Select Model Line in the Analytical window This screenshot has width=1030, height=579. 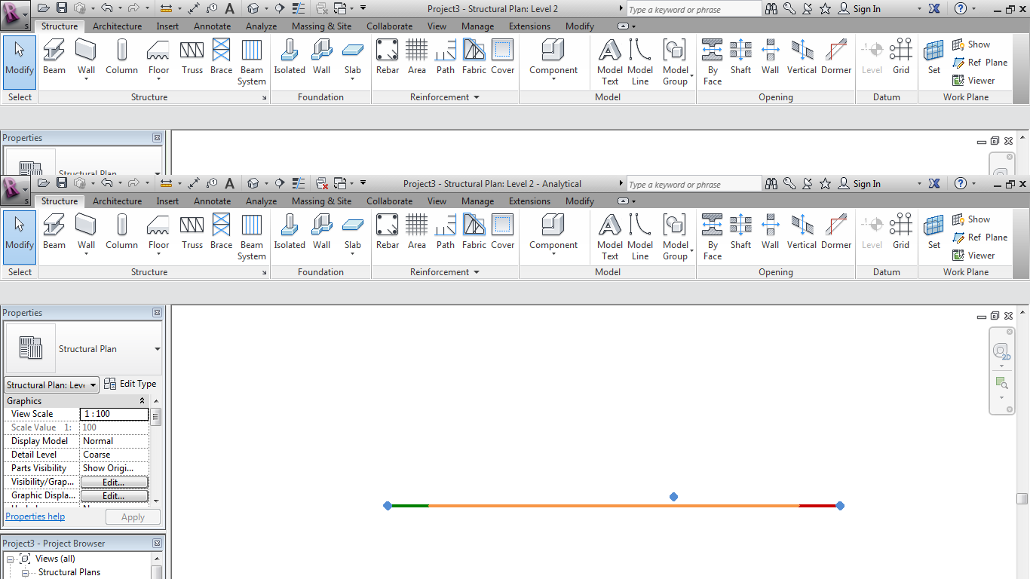pyautogui.click(x=640, y=237)
